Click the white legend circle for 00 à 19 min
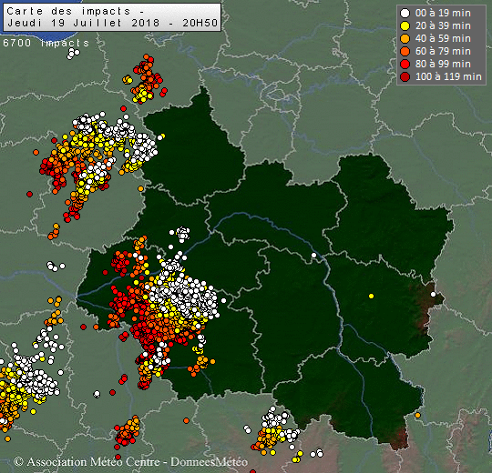Screen dimensions: 492x473 405,13
